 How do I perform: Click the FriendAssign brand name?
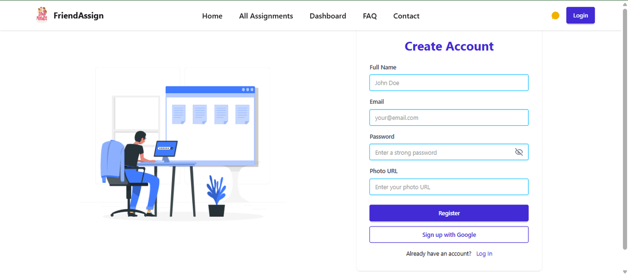click(78, 16)
